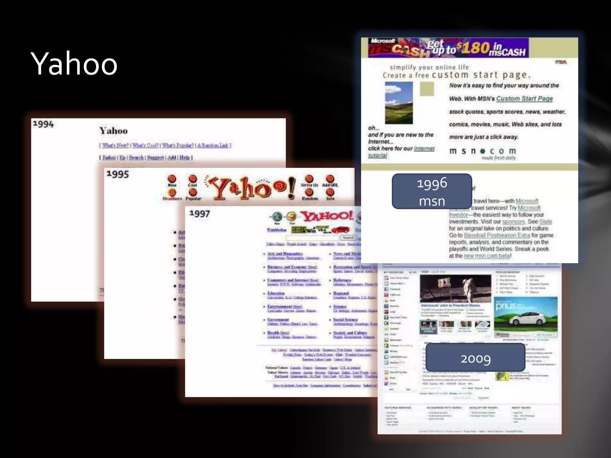Click the YAHOO! logo on 1997 page
This screenshot has width=611, height=458.
327,216
